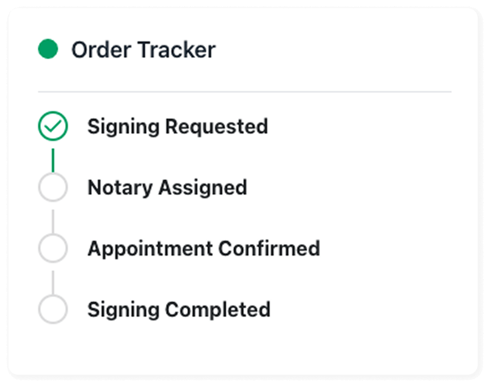Click the green checkmark for Signing Requested
490x387 pixels.
click(53, 126)
